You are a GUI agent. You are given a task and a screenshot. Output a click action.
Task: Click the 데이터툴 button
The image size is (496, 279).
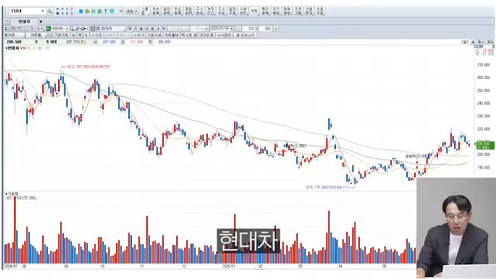[207, 35]
